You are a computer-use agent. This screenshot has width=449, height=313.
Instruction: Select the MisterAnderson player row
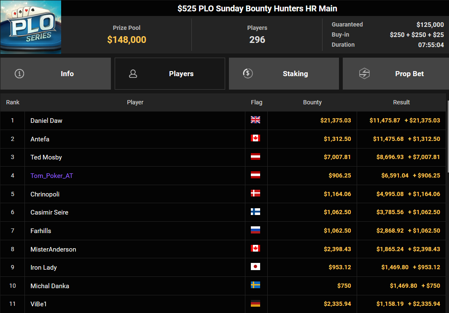pyautogui.click(x=223, y=249)
